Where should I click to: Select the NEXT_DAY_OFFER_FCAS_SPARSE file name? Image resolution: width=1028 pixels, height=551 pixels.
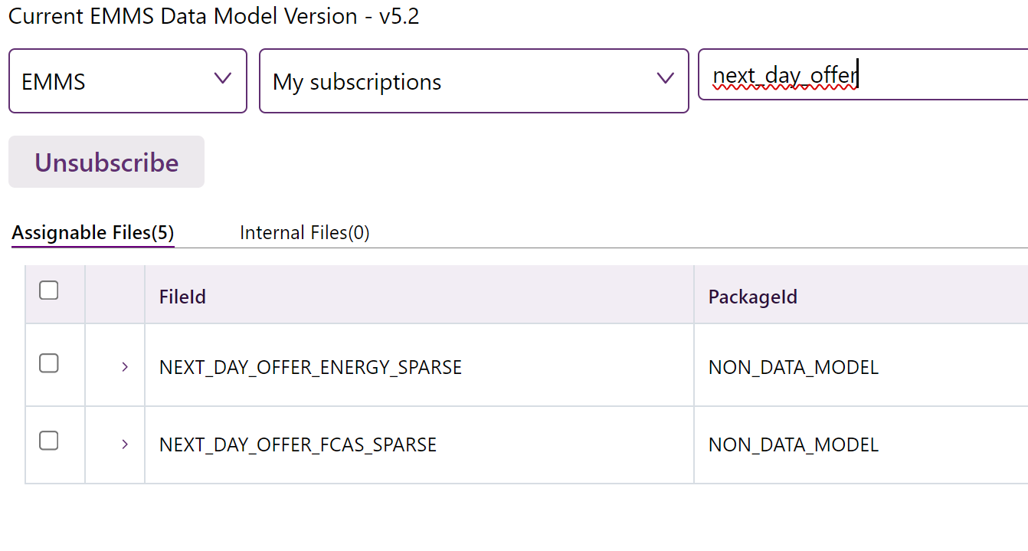297,445
